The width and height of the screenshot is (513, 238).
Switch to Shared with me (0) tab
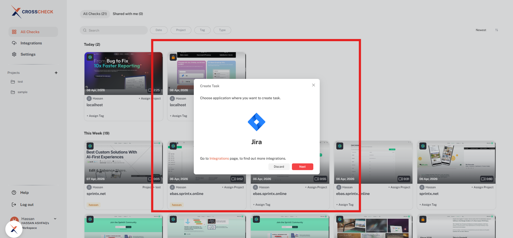point(128,14)
